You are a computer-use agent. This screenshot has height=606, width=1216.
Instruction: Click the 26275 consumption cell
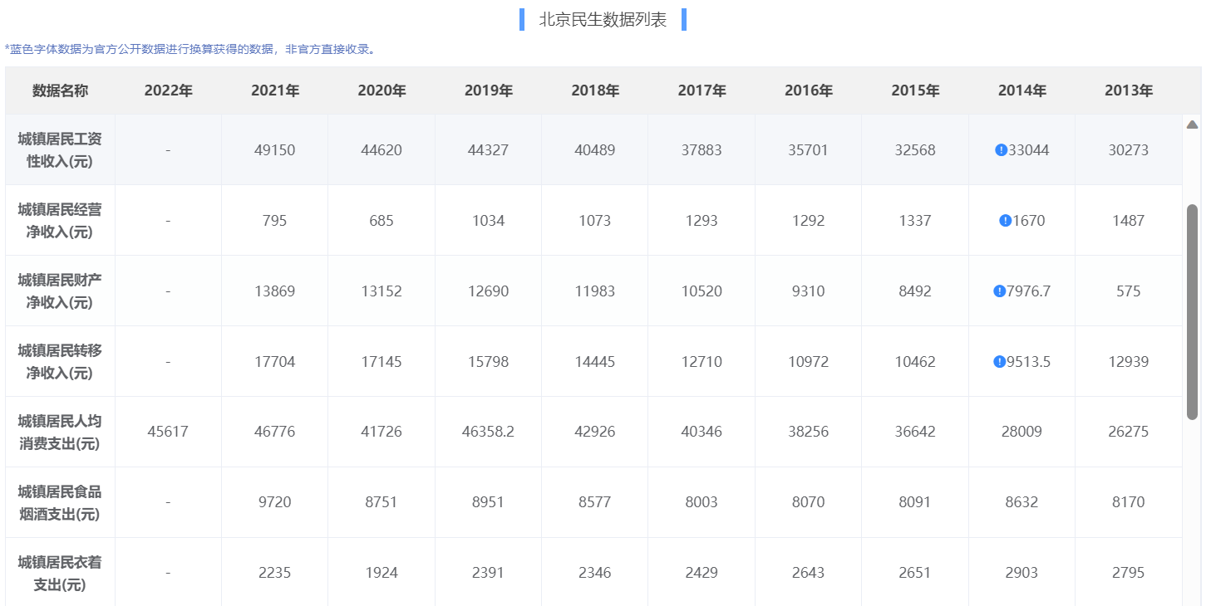1129,432
